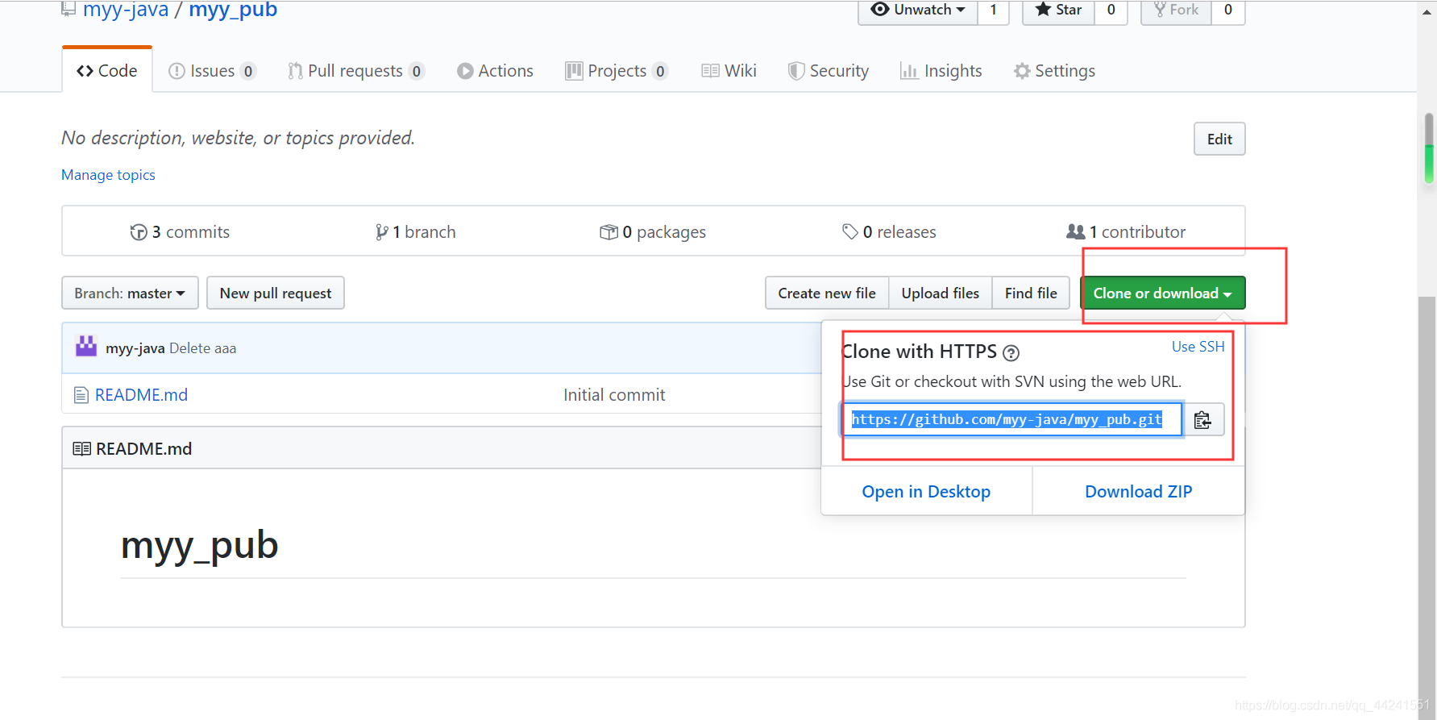Viewport: 1437px width, 720px height.
Task: Click the star icon on Star button
Action: tap(1044, 9)
